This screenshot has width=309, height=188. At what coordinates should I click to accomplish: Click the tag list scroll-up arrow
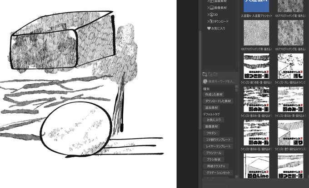point(236,87)
